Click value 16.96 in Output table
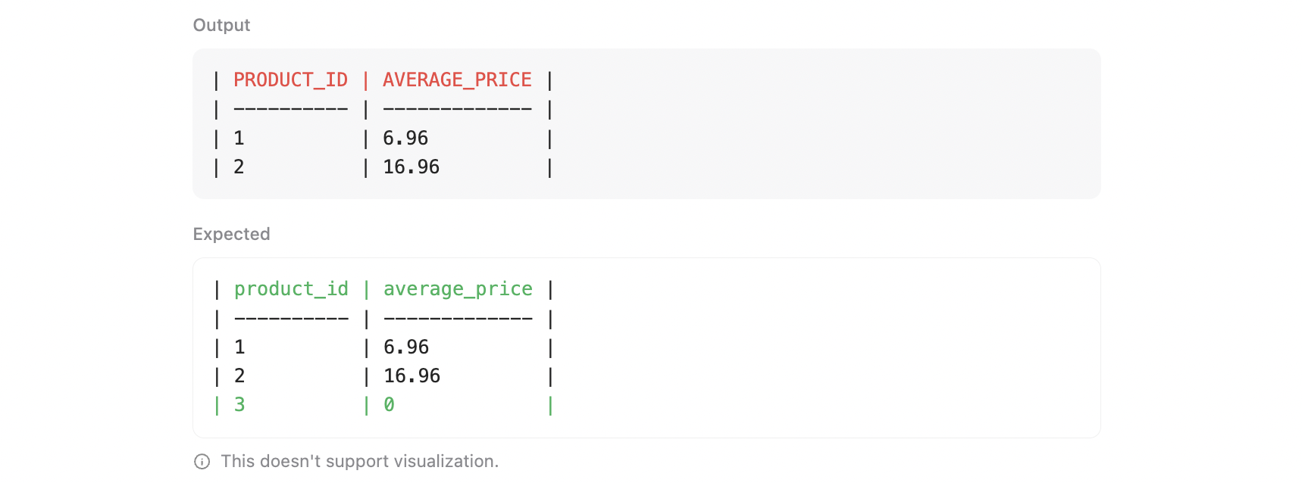 (411, 167)
